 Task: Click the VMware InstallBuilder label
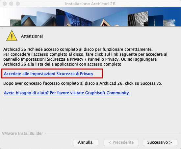(22, 134)
